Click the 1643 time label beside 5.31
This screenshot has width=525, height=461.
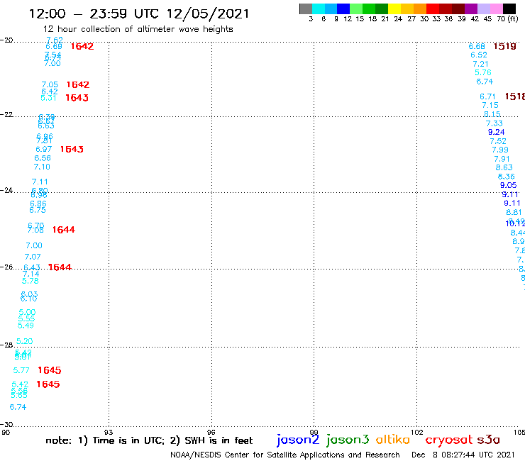tap(77, 98)
